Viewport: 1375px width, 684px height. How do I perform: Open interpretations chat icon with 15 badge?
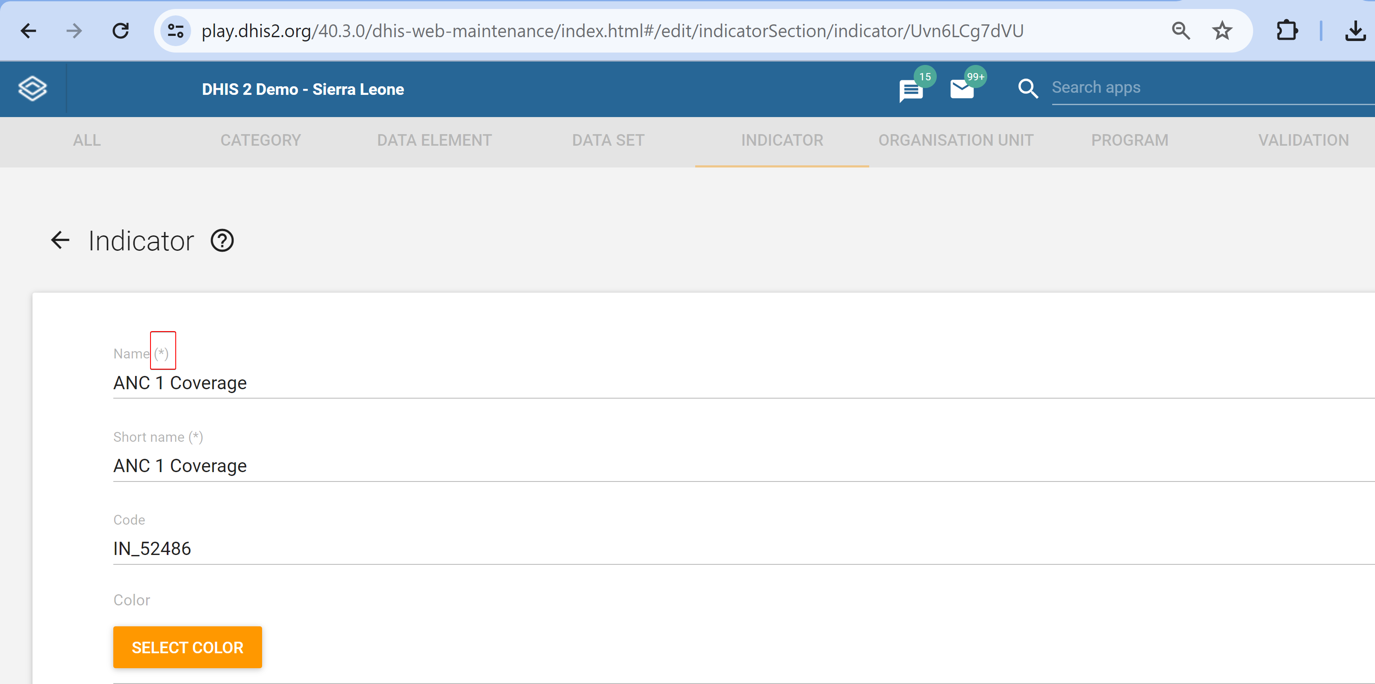click(911, 90)
